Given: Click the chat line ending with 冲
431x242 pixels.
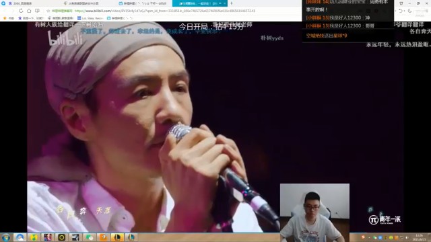Looking at the screenshot, I should pos(338,18).
